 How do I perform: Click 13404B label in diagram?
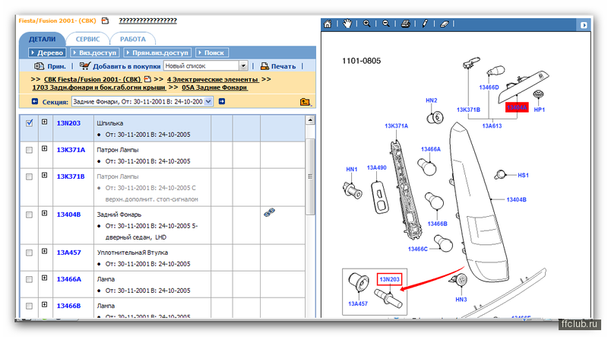pos(516,199)
